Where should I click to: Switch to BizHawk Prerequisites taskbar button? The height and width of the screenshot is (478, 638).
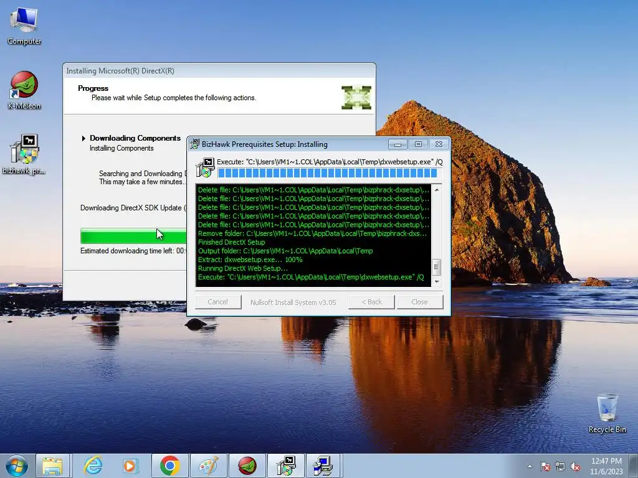click(x=285, y=466)
